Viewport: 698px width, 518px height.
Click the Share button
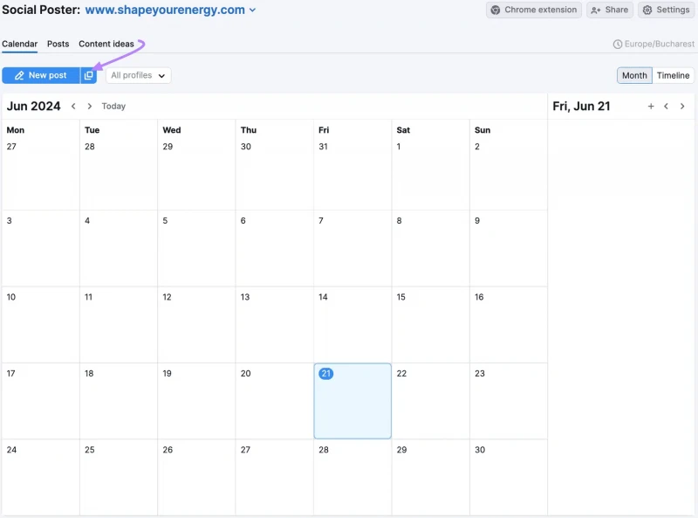pyautogui.click(x=609, y=10)
